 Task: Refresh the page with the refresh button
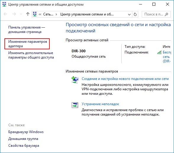point(135,14)
